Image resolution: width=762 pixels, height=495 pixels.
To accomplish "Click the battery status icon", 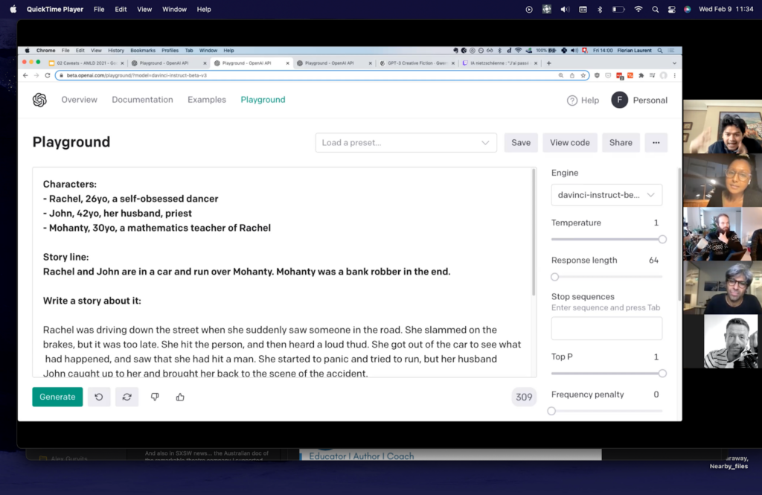I will (618, 9).
